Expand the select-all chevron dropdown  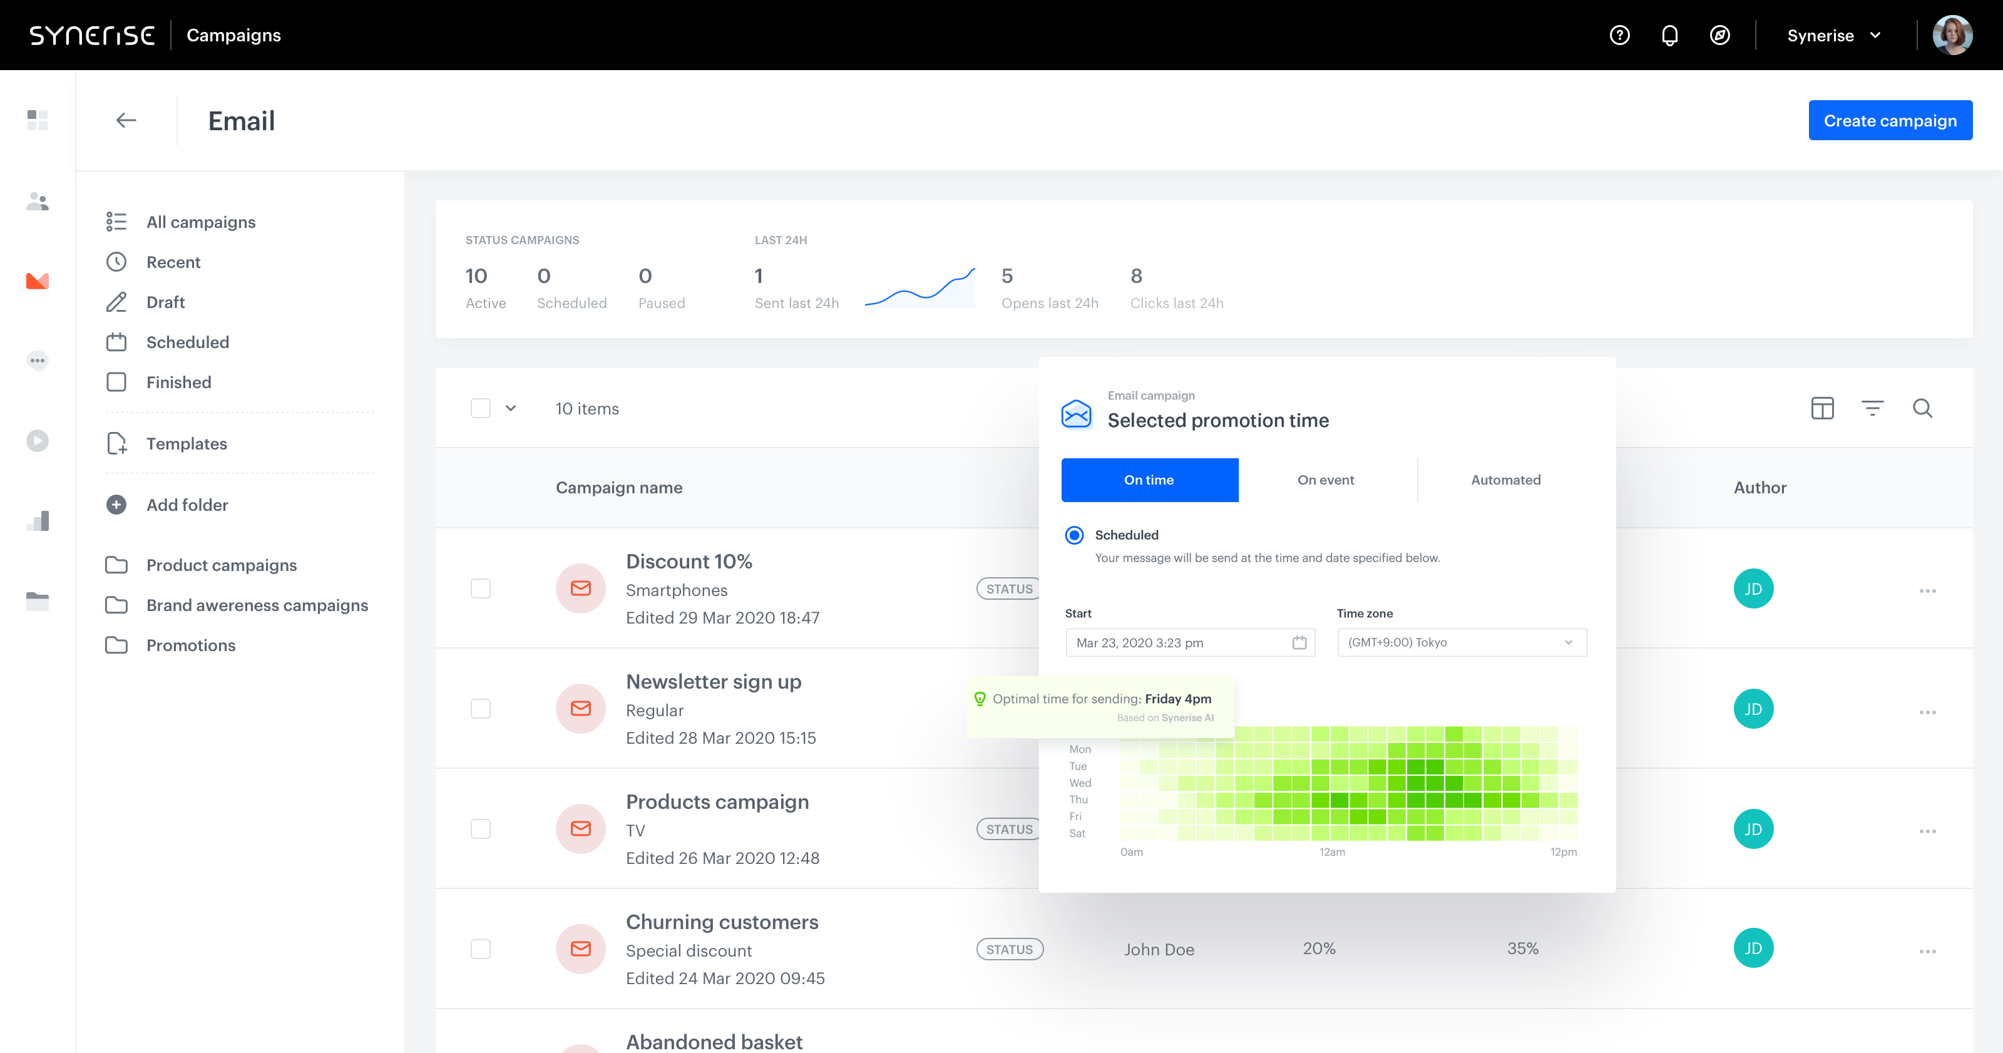[511, 408]
